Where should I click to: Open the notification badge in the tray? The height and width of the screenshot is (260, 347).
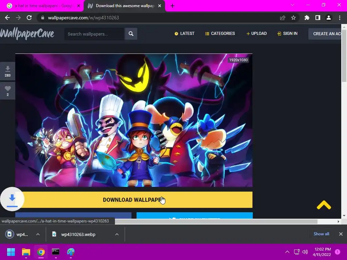338,252
